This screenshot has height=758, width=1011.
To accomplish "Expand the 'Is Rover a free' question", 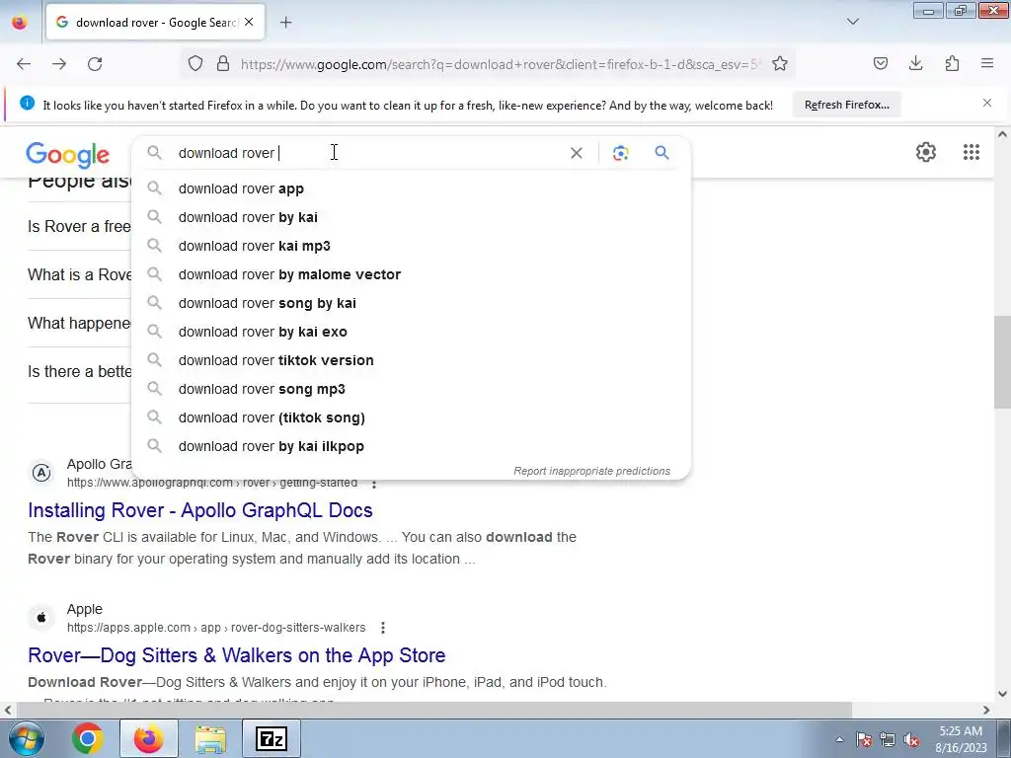I will pos(79,226).
